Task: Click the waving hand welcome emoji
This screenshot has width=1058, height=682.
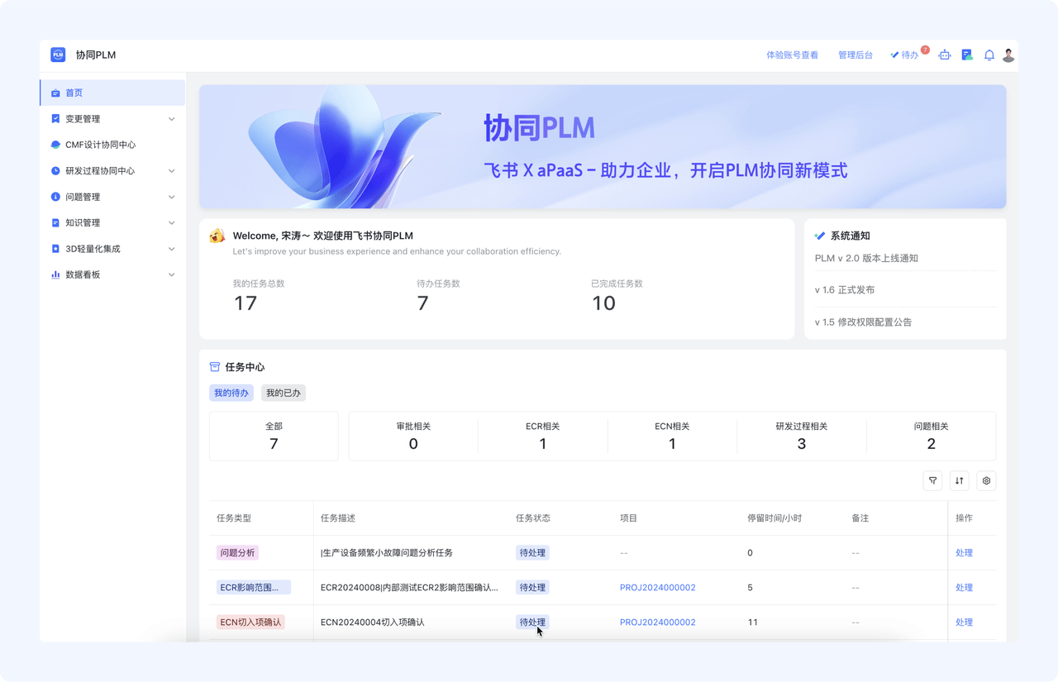Action: point(217,236)
